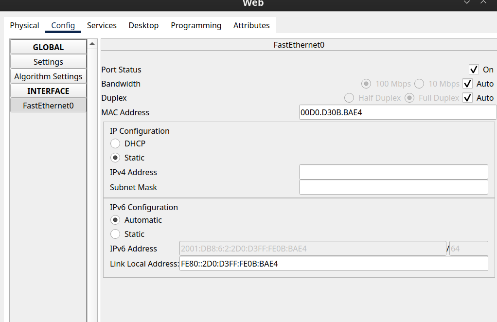Screen dimensions: 497x322
Task: Open global Settings in sidebar
Action: (48, 62)
